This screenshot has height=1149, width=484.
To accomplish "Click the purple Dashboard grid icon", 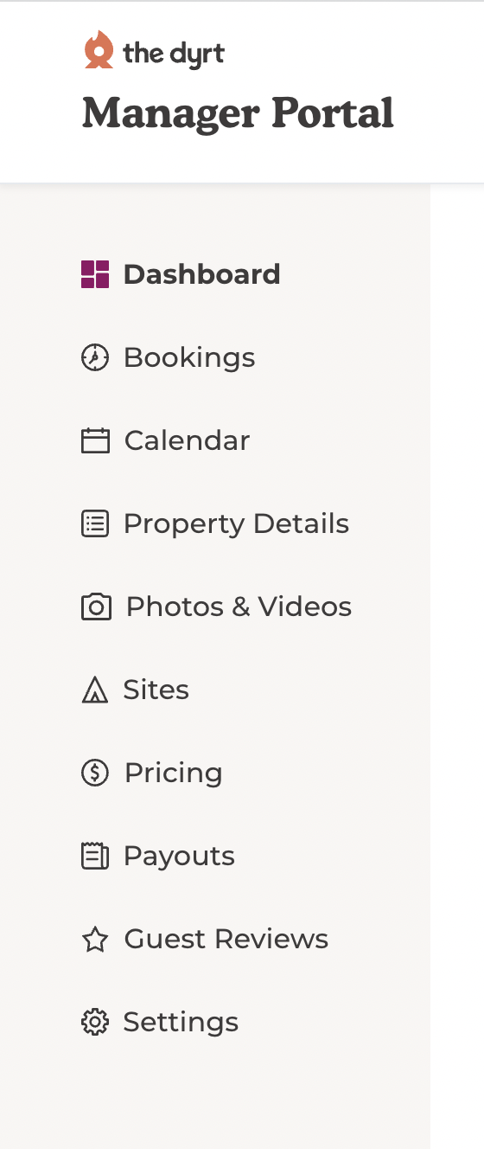I will [95, 274].
